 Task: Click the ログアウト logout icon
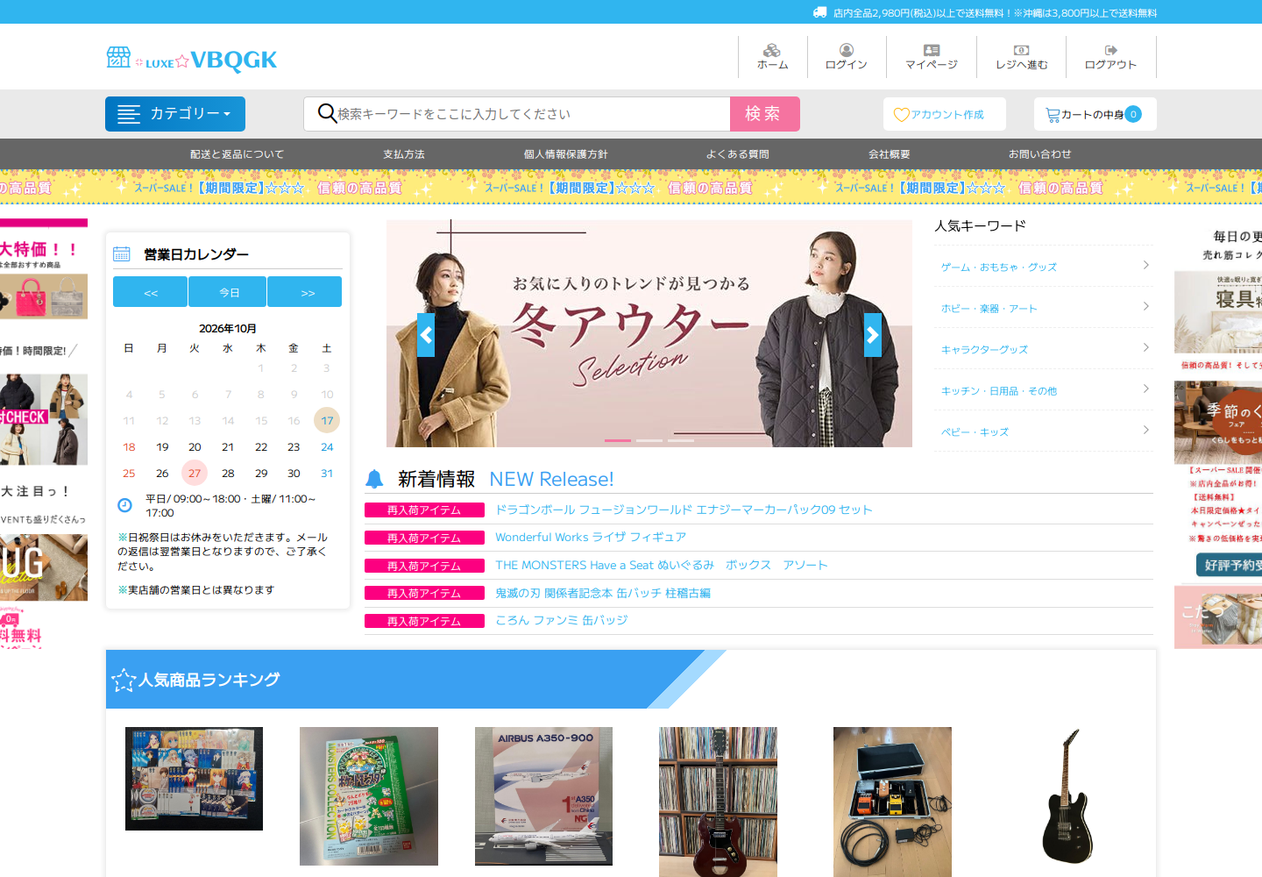pos(1111,50)
